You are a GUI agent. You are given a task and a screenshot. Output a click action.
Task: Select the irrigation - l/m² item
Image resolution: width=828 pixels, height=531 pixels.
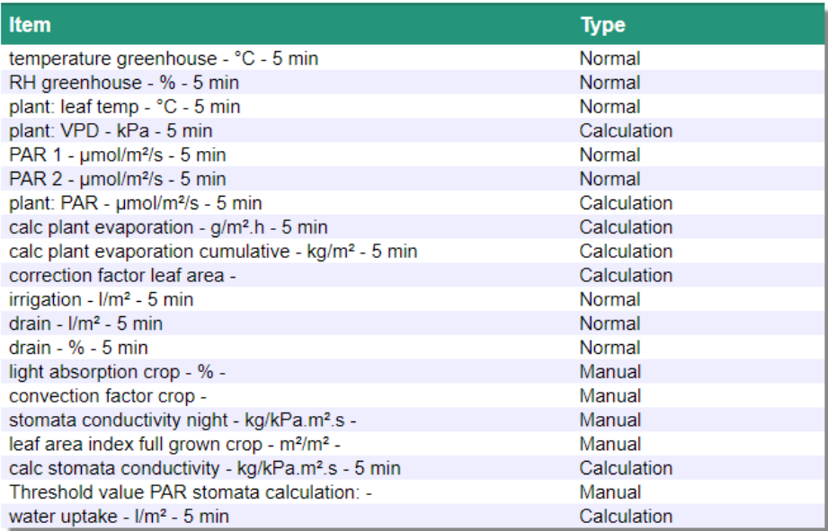coord(102,300)
